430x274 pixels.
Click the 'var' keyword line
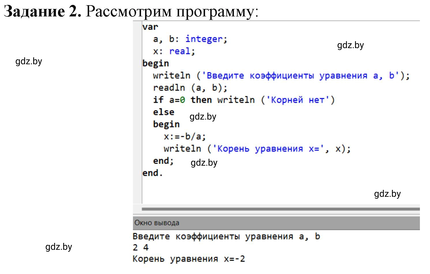coord(150,27)
